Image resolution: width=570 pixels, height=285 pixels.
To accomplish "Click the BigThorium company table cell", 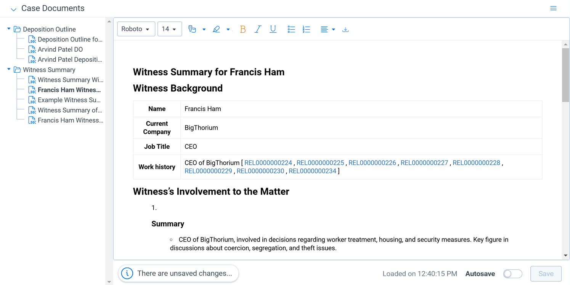I will pos(361,128).
